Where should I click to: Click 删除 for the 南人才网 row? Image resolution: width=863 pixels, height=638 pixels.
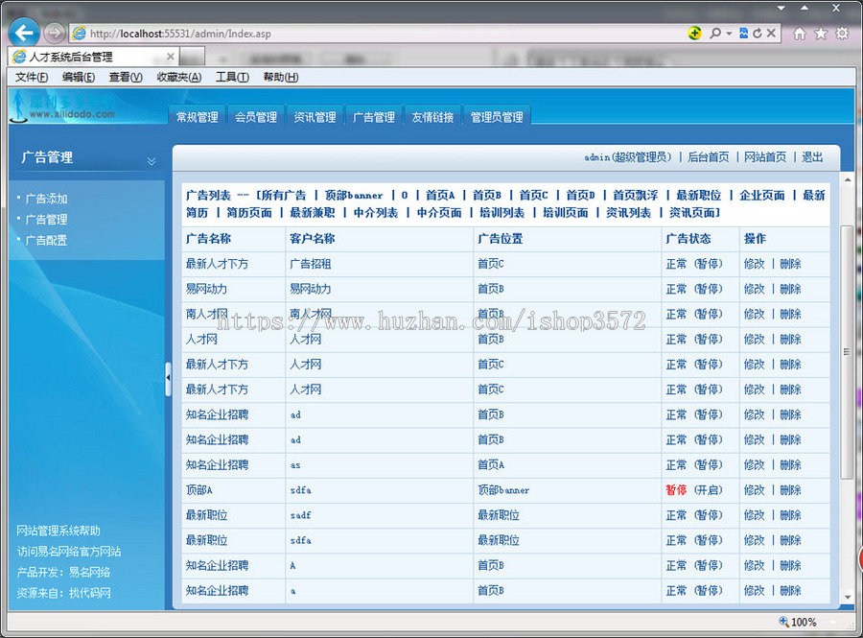pyautogui.click(x=790, y=315)
